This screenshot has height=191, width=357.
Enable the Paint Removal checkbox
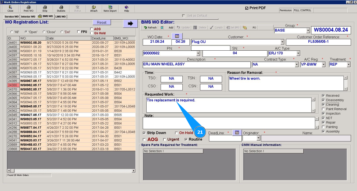click(x=323, y=109)
